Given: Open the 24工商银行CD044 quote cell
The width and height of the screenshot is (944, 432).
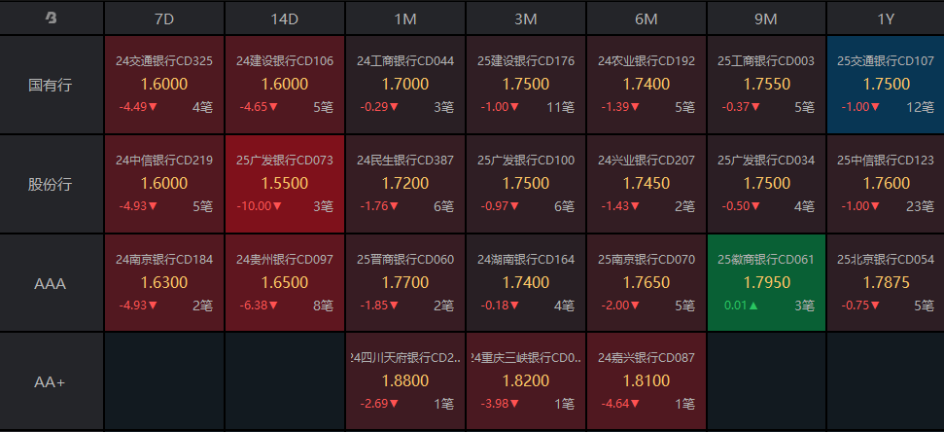Looking at the screenshot, I should 405,86.
